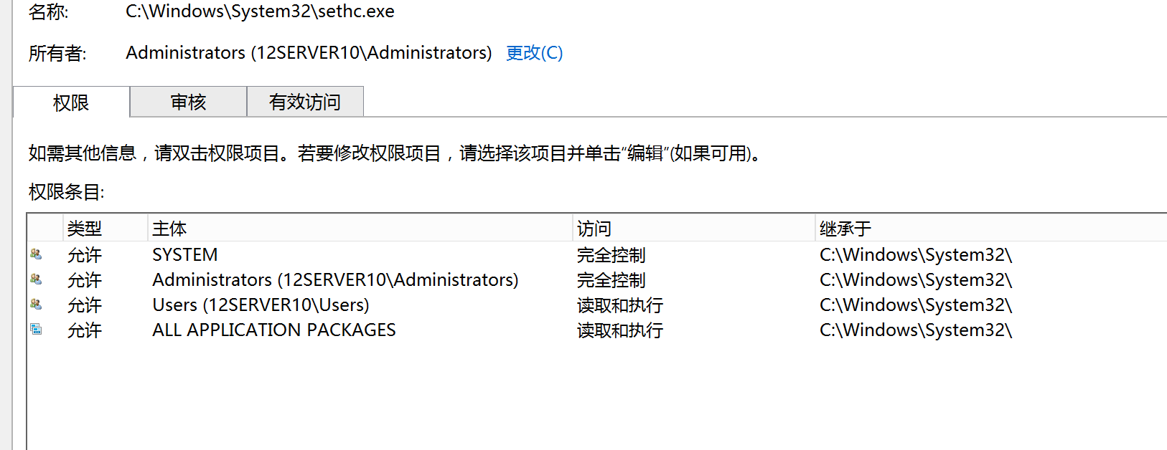Switch to the 权限 tab
Screen dimensions: 1167x450
pyautogui.click(x=71, y=102)
